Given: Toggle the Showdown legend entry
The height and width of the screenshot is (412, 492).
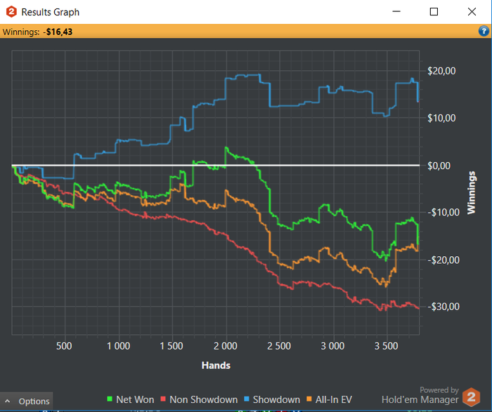Looking at the screenshot, I should pos(272,399).
